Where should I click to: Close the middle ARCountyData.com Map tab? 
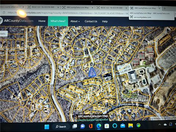pos(92,8)
